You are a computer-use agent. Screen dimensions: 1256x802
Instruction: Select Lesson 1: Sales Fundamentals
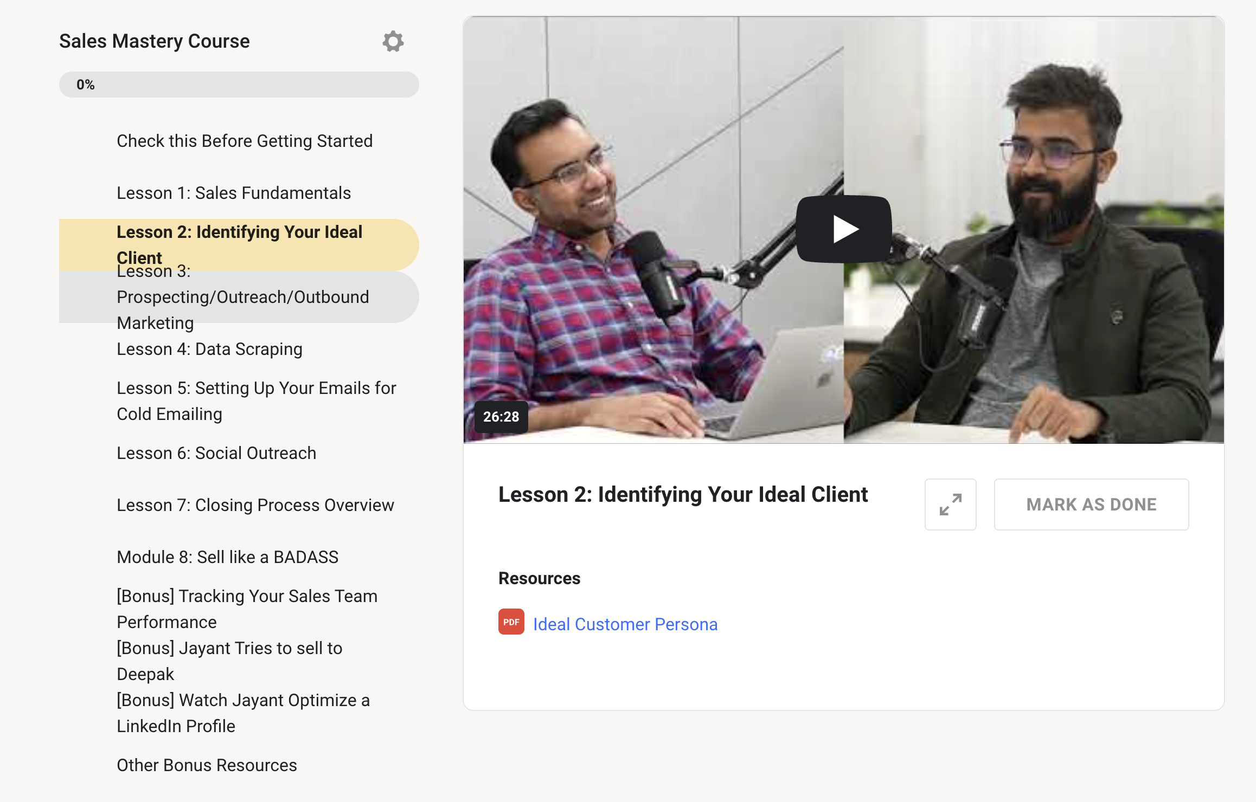pyautogui.click(x=233, y=192)
